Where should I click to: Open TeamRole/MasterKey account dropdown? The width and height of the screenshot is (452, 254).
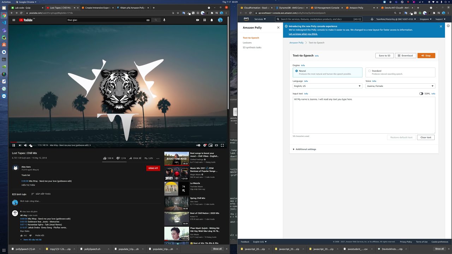point(396,19)
